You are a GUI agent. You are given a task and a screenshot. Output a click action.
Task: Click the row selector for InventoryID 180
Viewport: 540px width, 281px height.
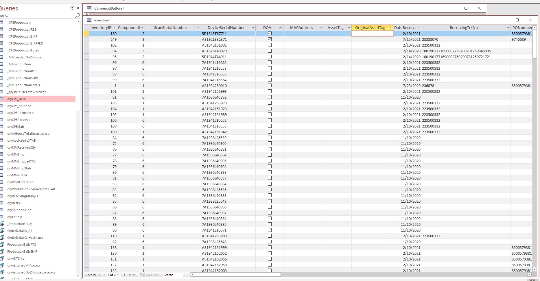[x=86, y=34]
